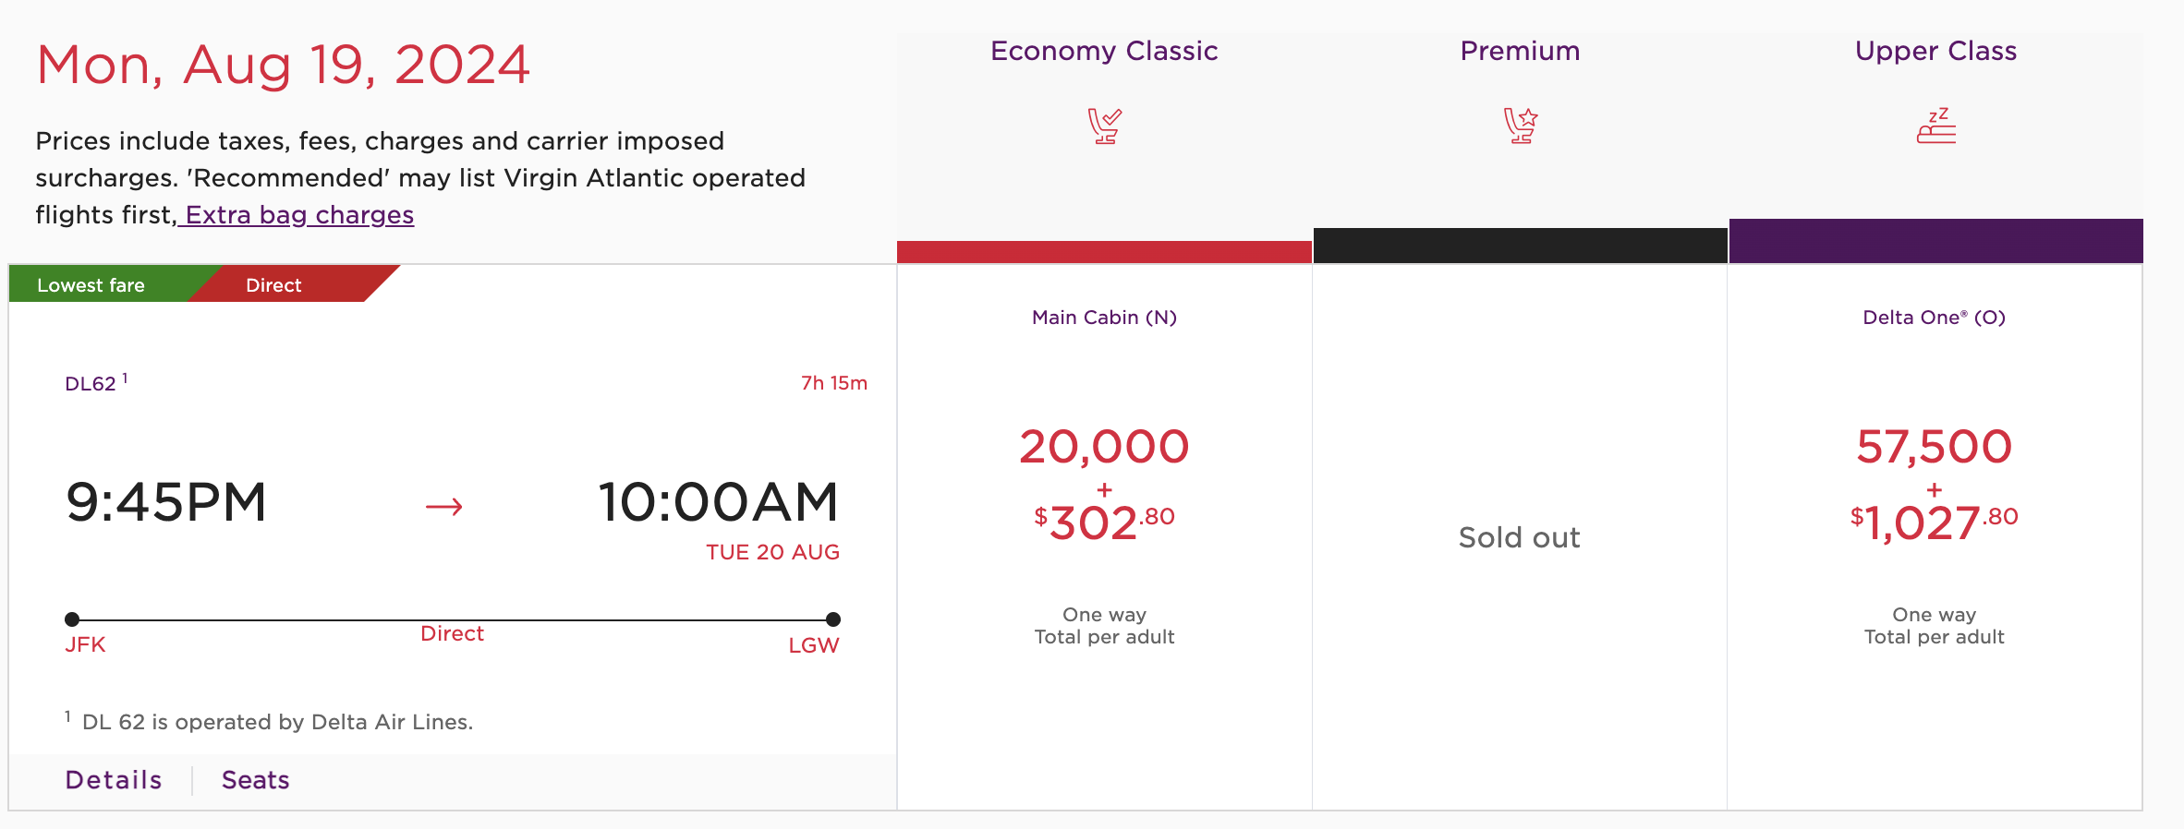The height and width of the screenshot is (829, 2184).
Task: Click the purple Upper Class color bar
Action: [x=1935, y=241]
